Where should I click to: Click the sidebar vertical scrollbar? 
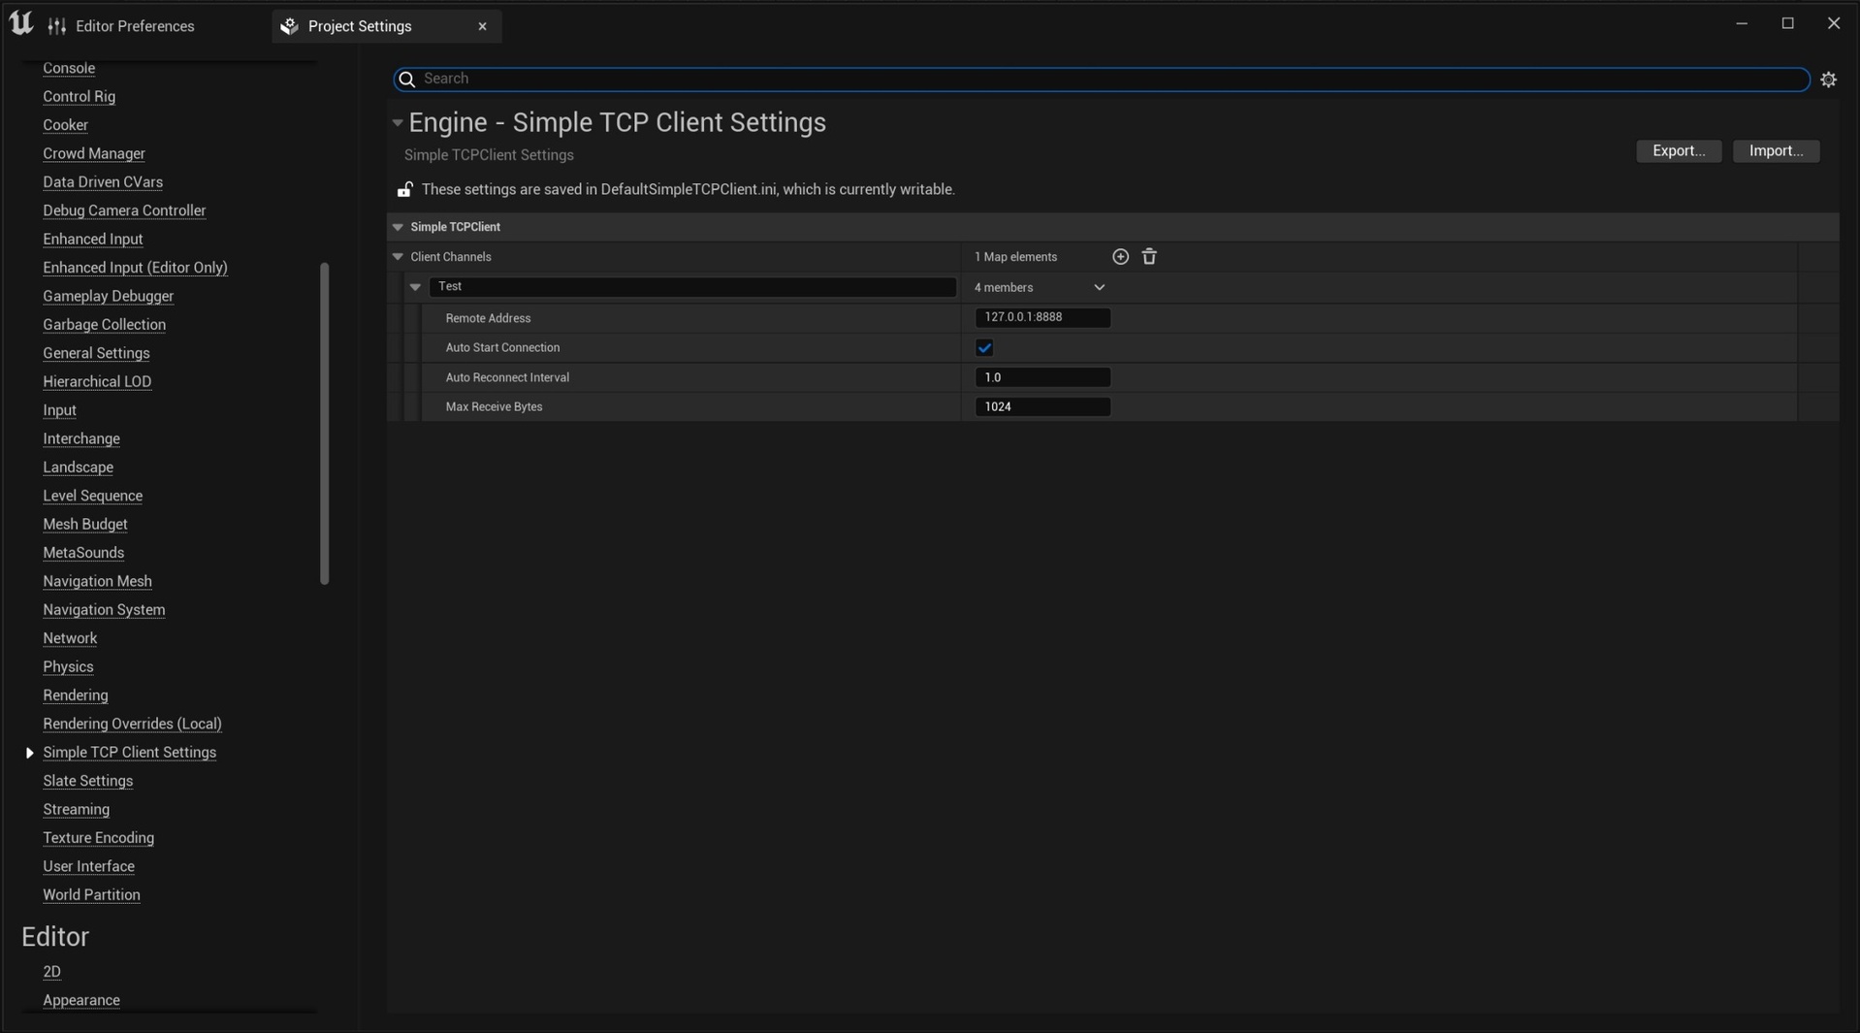tap(324, 423)
